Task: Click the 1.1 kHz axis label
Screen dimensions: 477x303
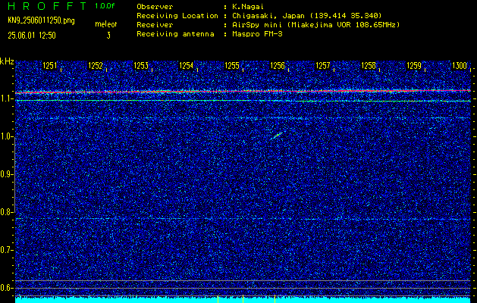Action: tap(5, 98)
